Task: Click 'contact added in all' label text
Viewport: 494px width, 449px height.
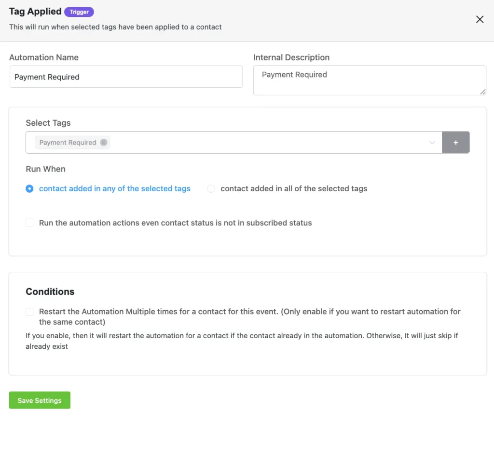Action: pyautogui.click(x=293, y=189)
